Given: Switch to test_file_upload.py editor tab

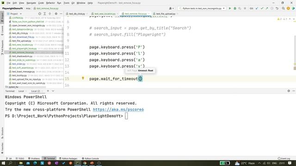Looking at the screenshot, I should pyautogui.click(x=166, y=14).
